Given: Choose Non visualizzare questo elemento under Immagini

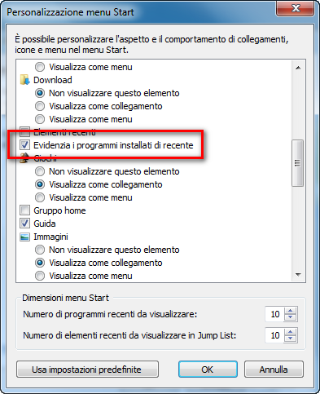Looking at the screenshot, I should click(40, 250).
